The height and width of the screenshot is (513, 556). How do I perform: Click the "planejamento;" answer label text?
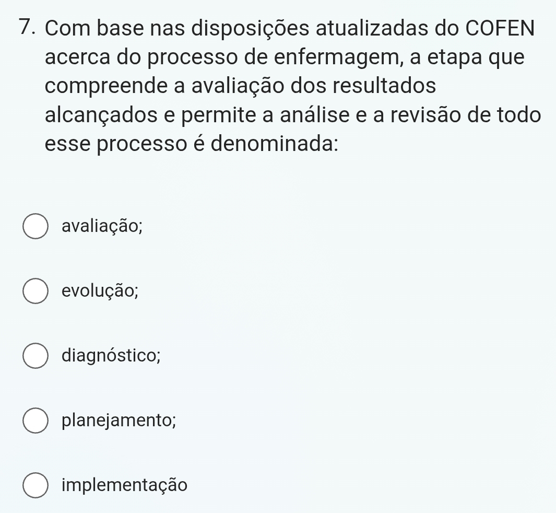pyautogui.click(x=118, y=421)
